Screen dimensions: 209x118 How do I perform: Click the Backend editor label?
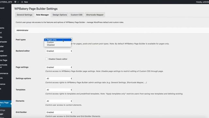[23, 51]
